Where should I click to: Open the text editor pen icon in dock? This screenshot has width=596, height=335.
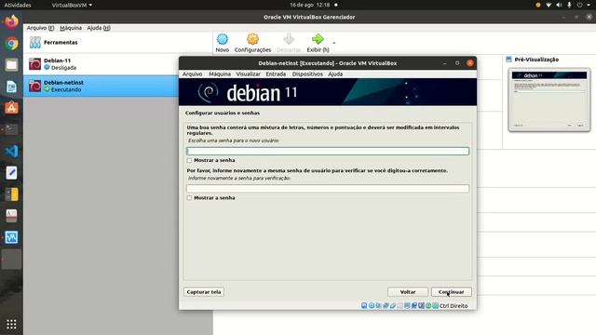pos(11,173)
